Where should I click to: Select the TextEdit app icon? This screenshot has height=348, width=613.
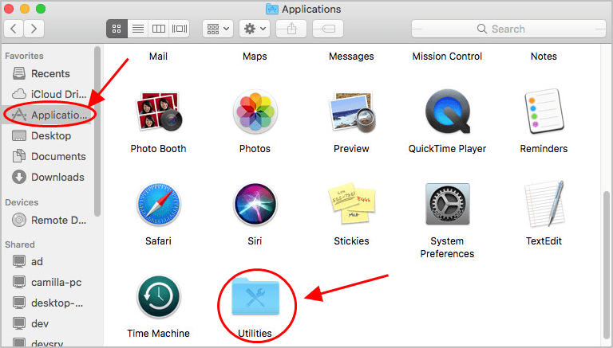[544, 204]
